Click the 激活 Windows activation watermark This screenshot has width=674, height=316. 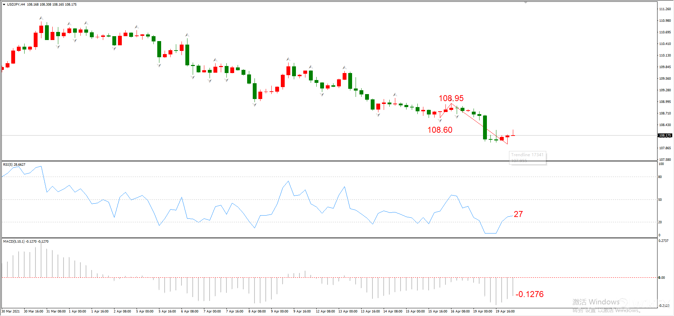[x=596, y=302]
